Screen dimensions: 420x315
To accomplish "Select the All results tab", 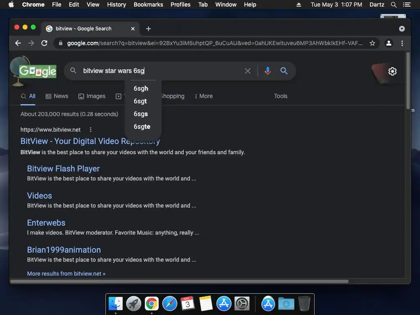I will (x=28, y=96).
